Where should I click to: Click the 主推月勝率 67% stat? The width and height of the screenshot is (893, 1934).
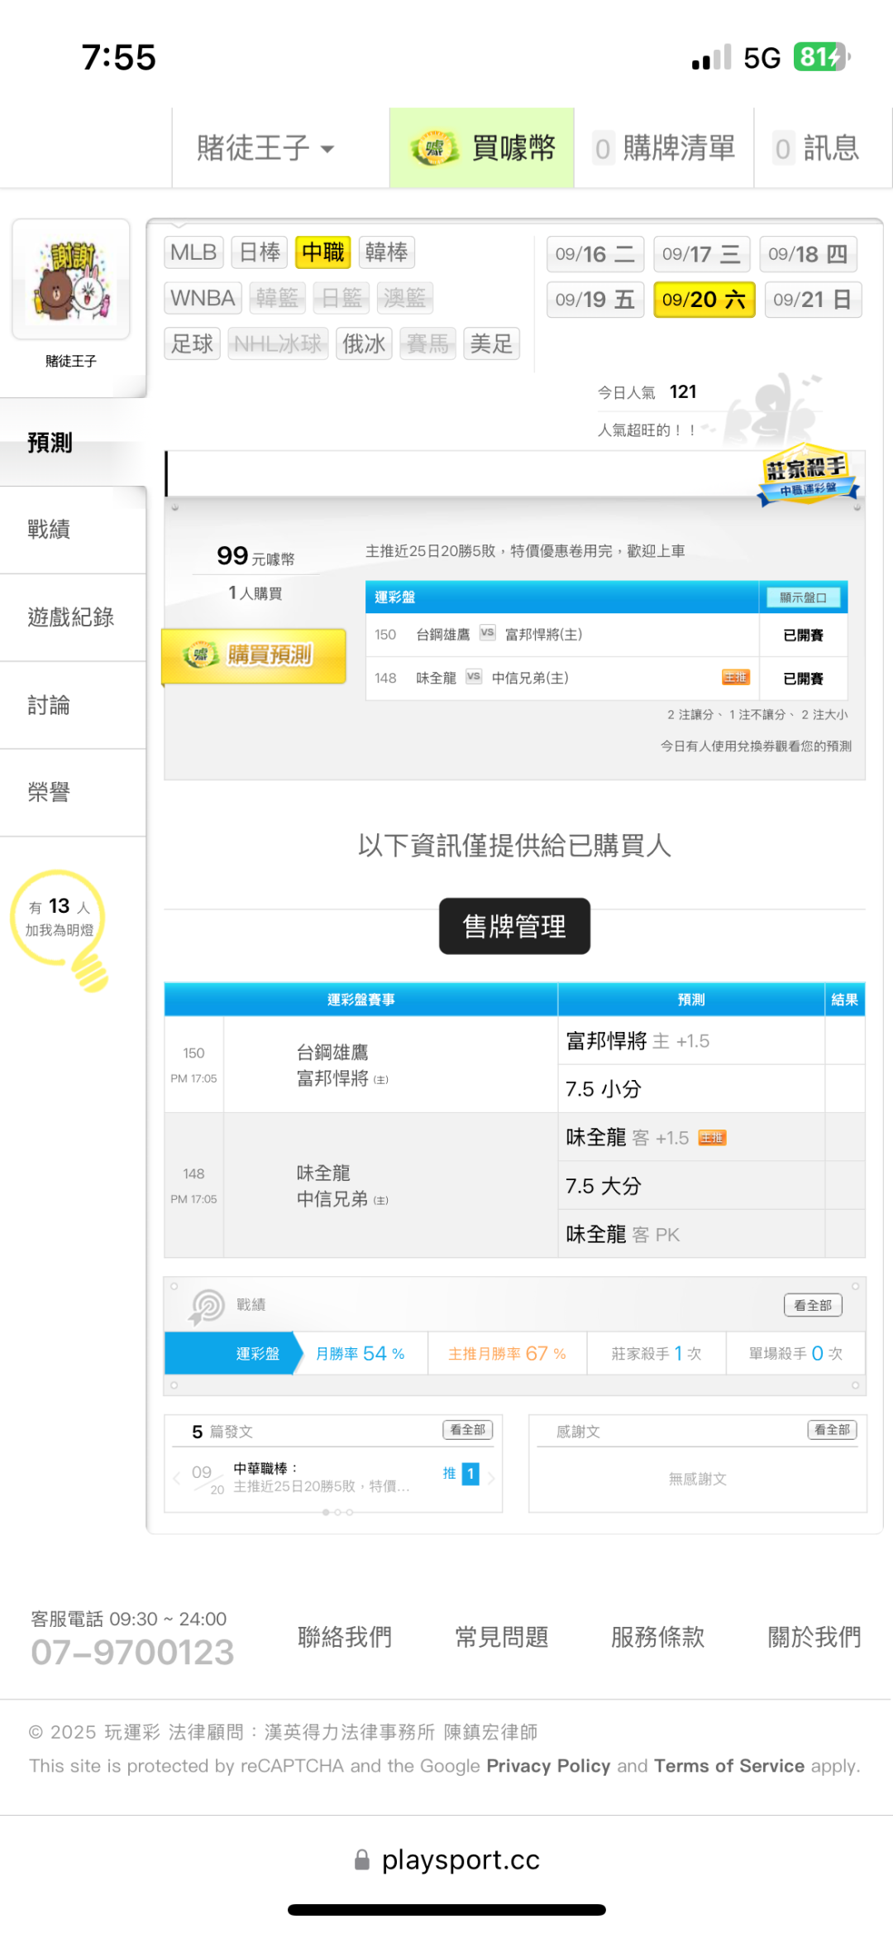(507, 1353)
